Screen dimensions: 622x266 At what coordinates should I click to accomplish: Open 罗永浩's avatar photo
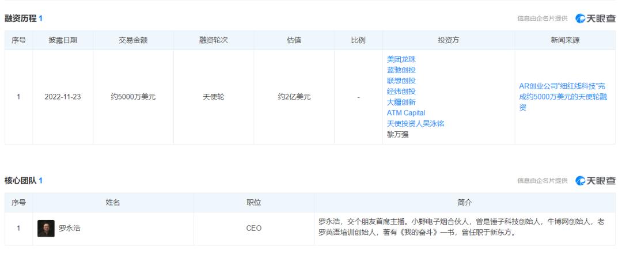(x=46, y=229)
